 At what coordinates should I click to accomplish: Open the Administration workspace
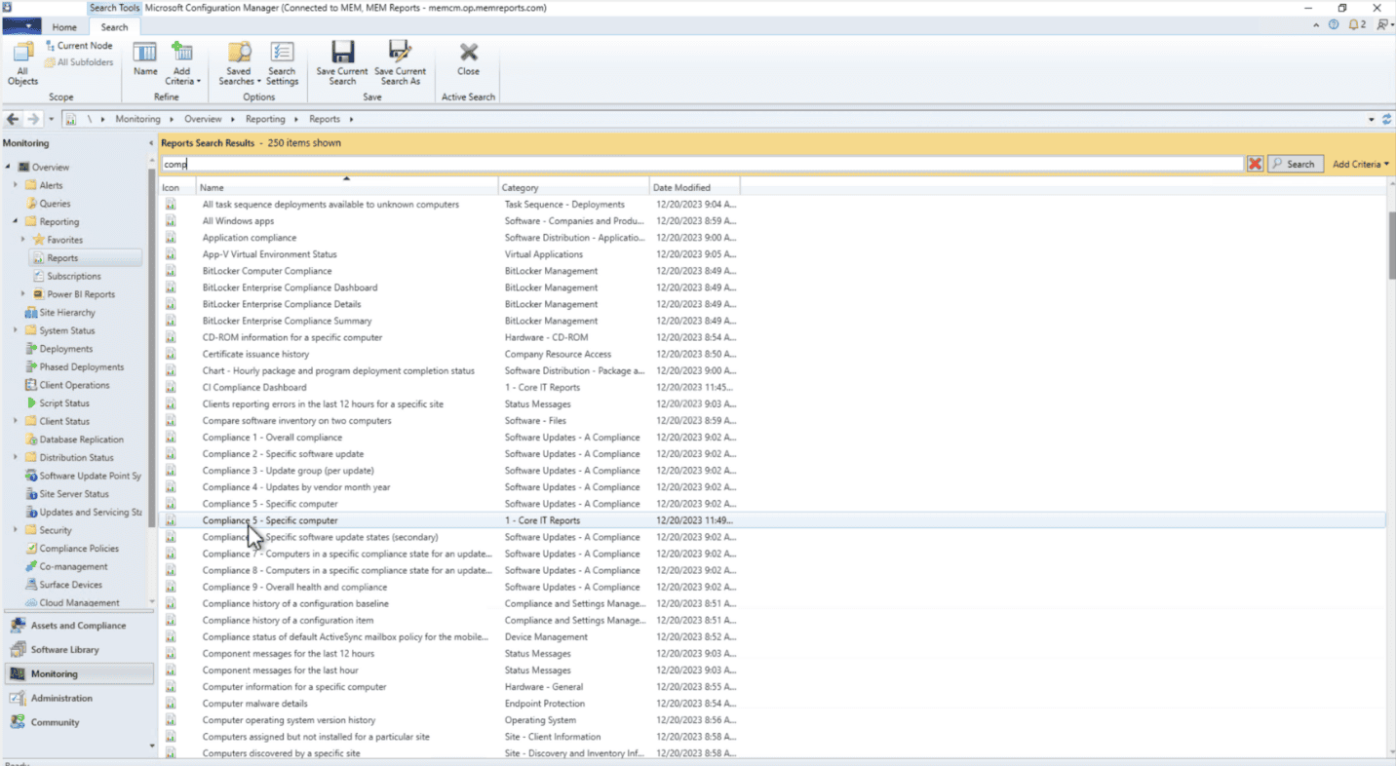(77, 699)
